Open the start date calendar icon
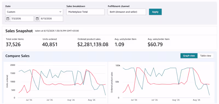 (8, 19)
